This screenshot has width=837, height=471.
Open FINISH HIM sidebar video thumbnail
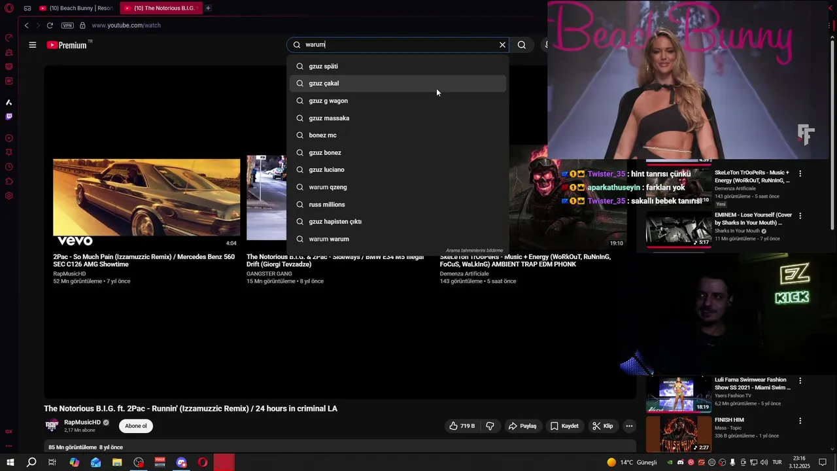pos(679,434)
